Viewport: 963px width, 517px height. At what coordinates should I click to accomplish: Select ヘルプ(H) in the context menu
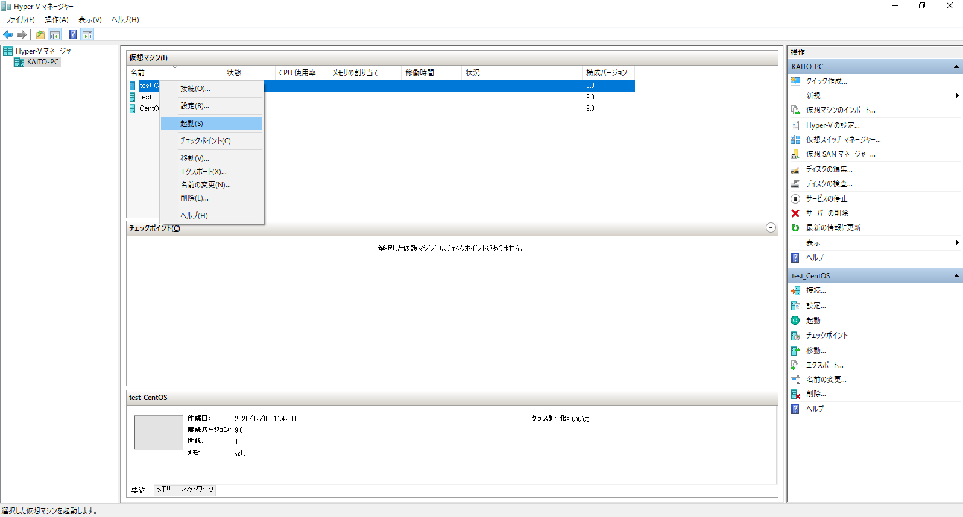pos(212,216)
